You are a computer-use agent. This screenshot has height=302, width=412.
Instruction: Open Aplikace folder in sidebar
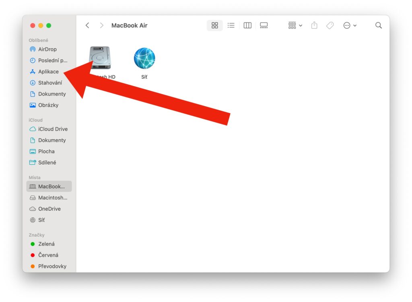coord(48,72)
